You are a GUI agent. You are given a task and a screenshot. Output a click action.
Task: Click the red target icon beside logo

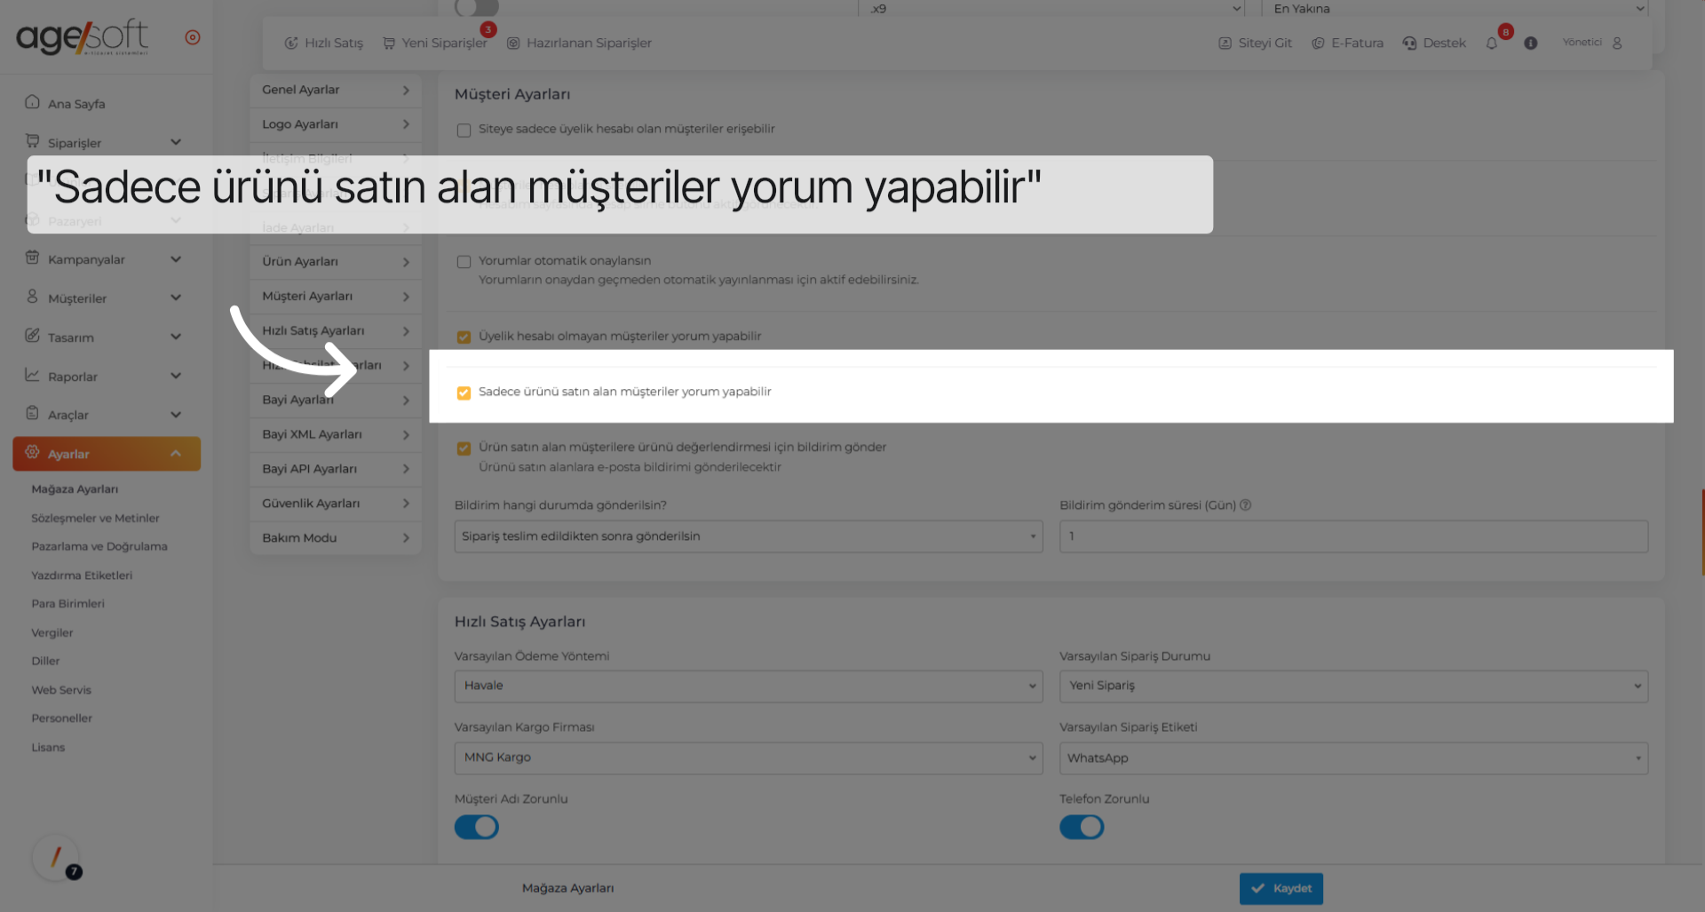193,37
